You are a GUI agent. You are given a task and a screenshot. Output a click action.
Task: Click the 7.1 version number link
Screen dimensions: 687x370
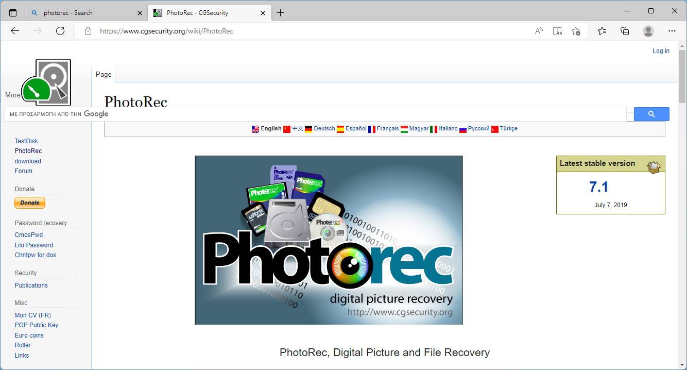pos(599,187)
